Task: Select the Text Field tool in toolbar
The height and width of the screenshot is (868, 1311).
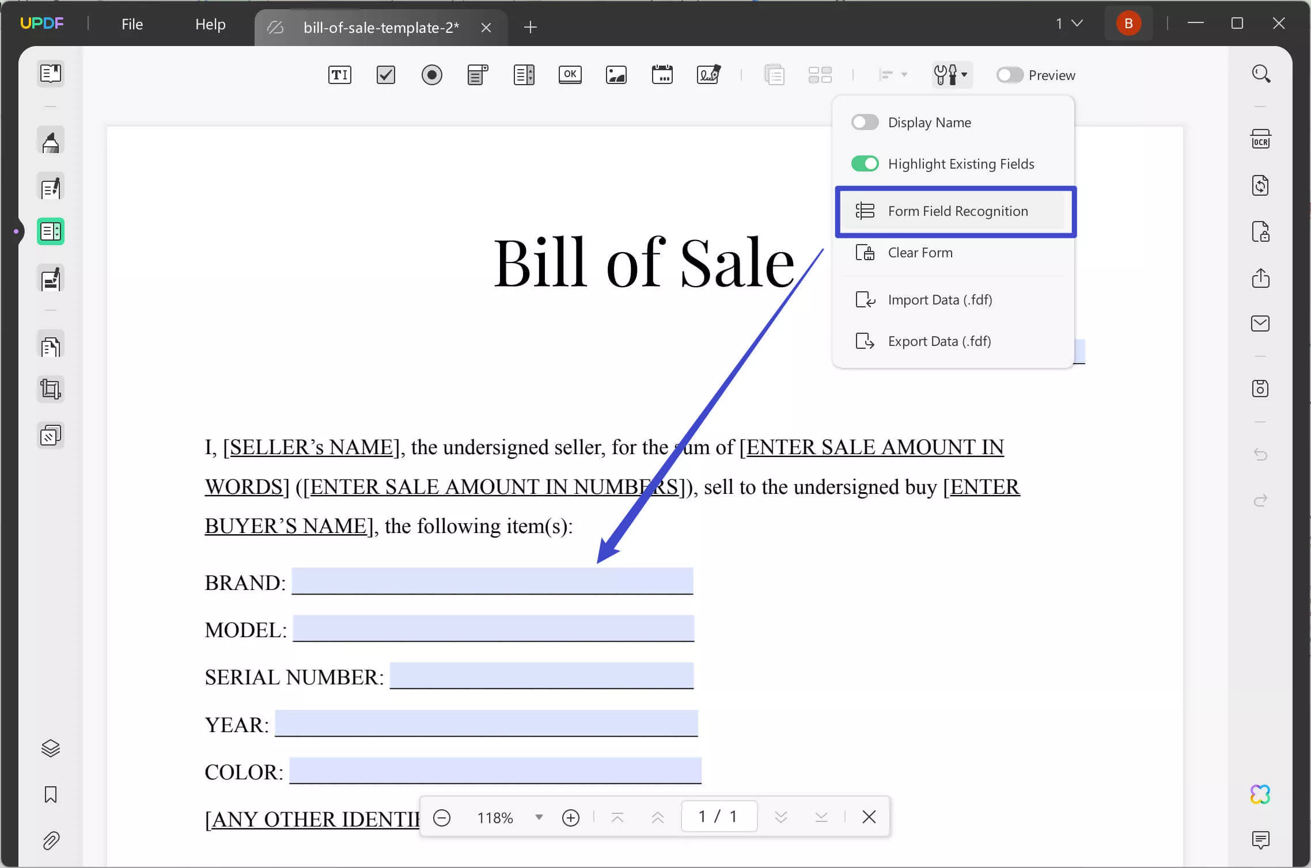Action: [x=340, y=75]
